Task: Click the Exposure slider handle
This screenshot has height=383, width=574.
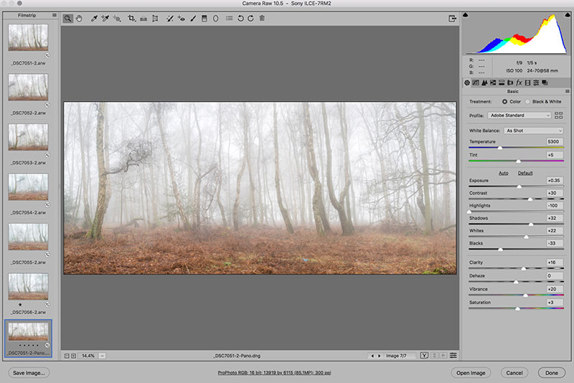Action: pyautogui.click(x=519, y=186)
